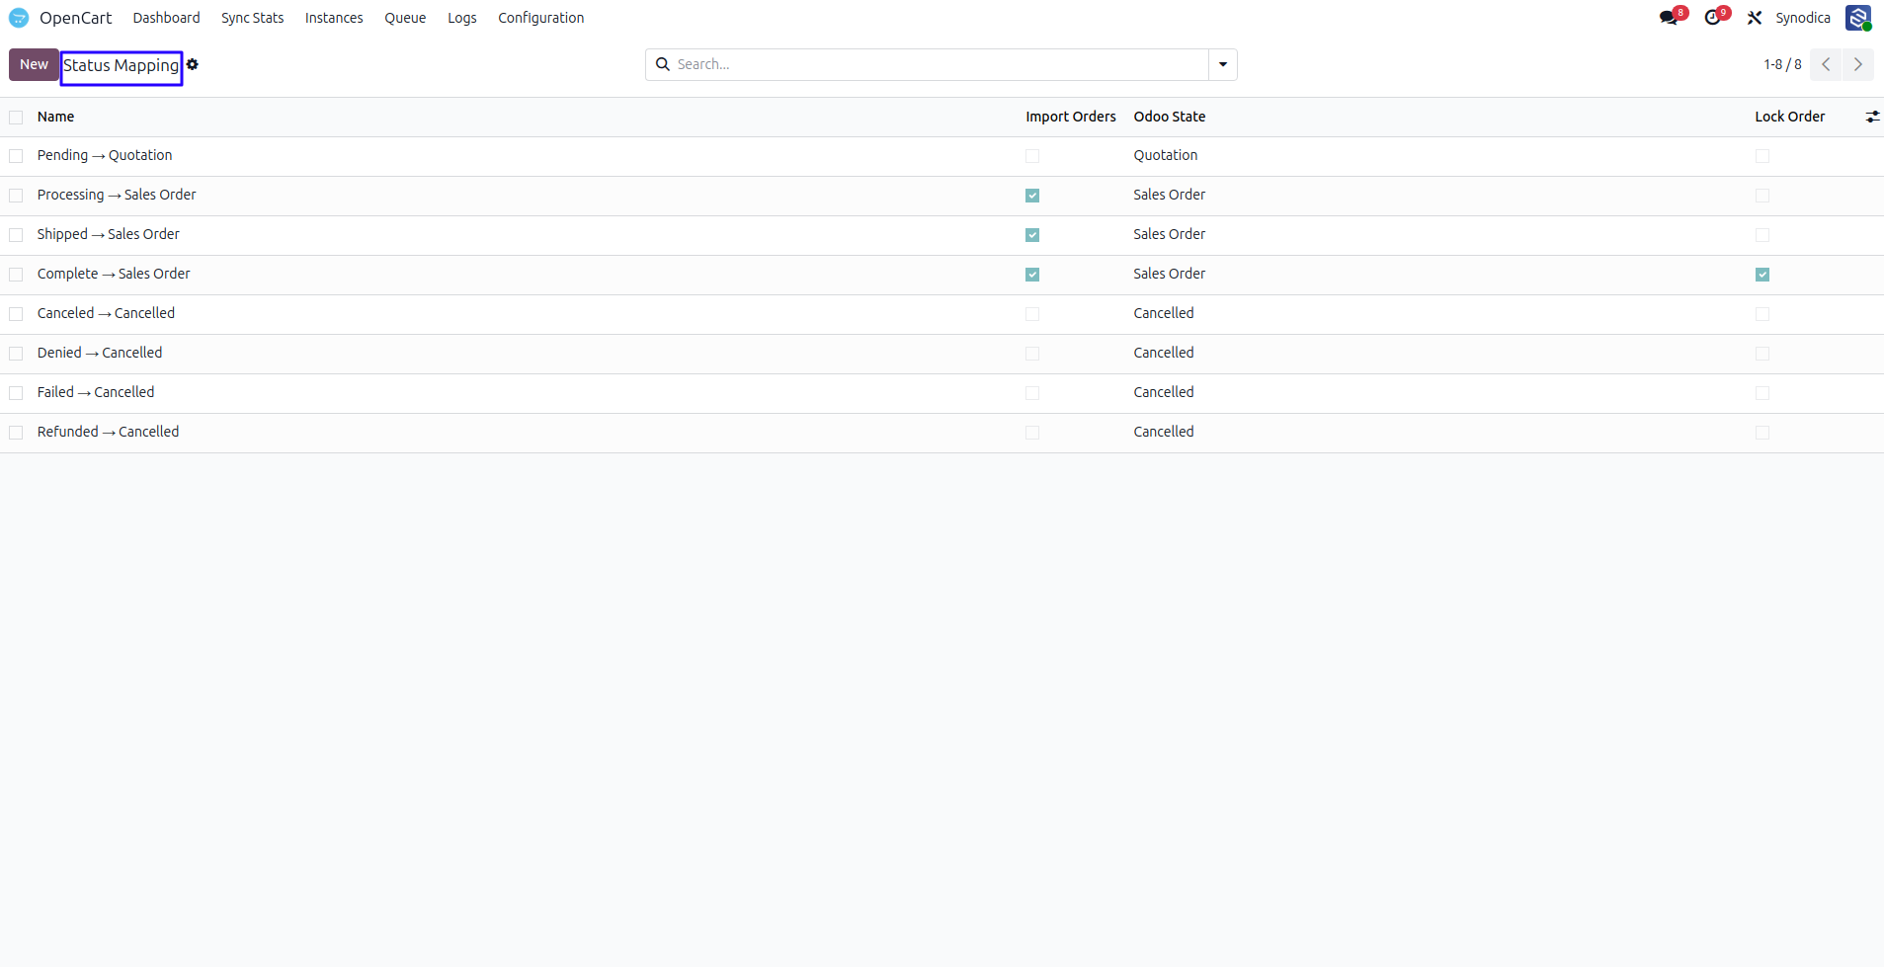Toggle Import Orders for Pending row
The height and width of the screenshot is (967, 1884).
[1032, 156]
